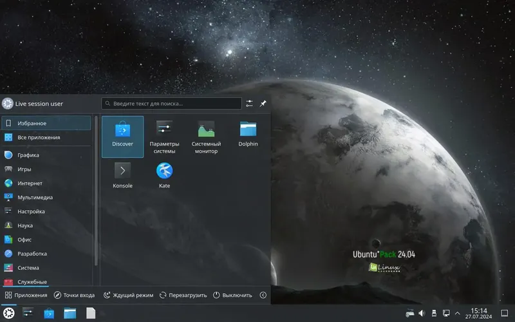Image resolution: width=515 pixels, height=322 pixels.
Task: Open Интернет category
Action: 46,184
